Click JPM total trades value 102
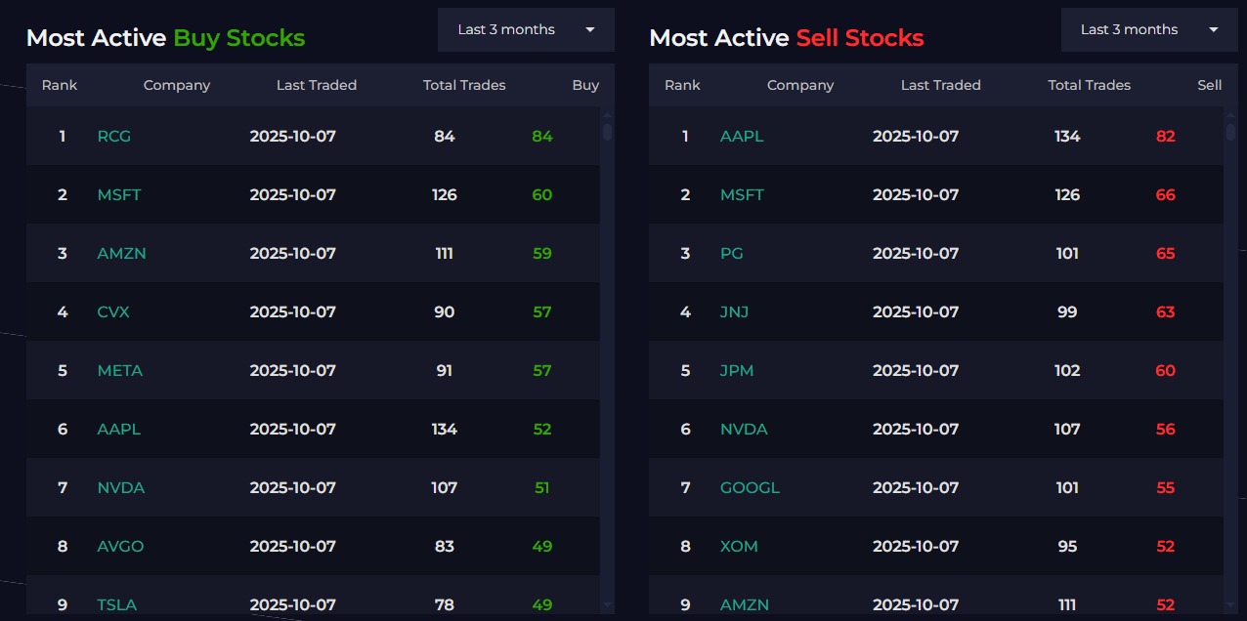The width and height of the screenshot is (1247, 621). [x=1067, y=370]
